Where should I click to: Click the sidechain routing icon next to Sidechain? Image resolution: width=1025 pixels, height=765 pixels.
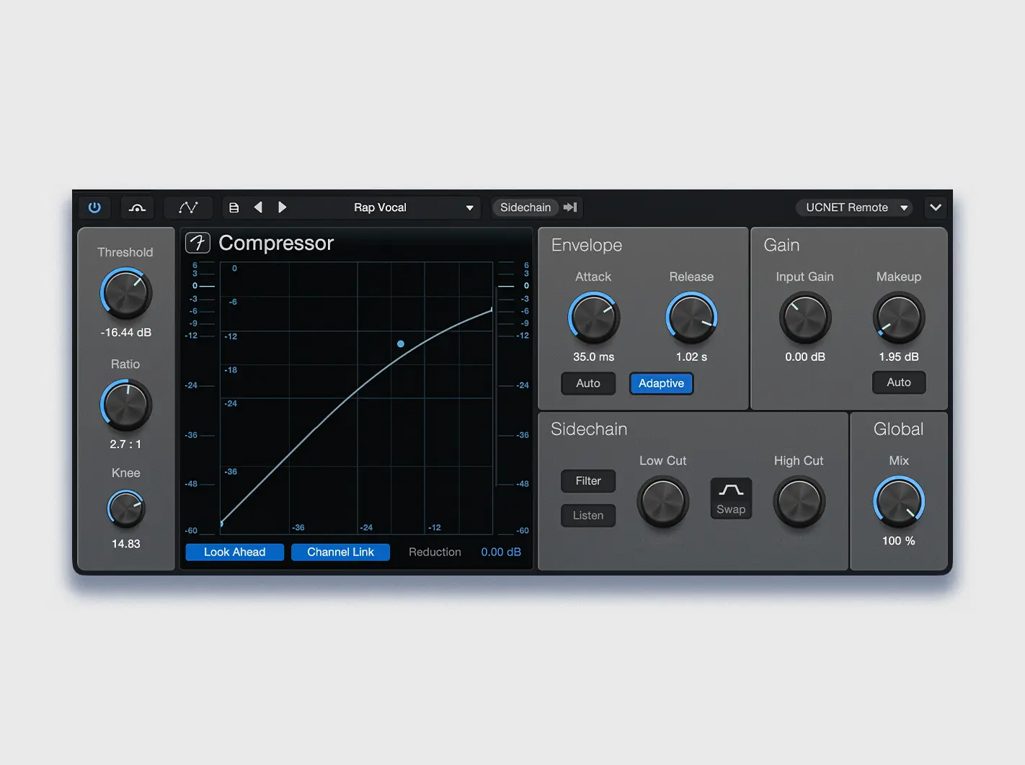pyautogui.click(x=569, y=207)
